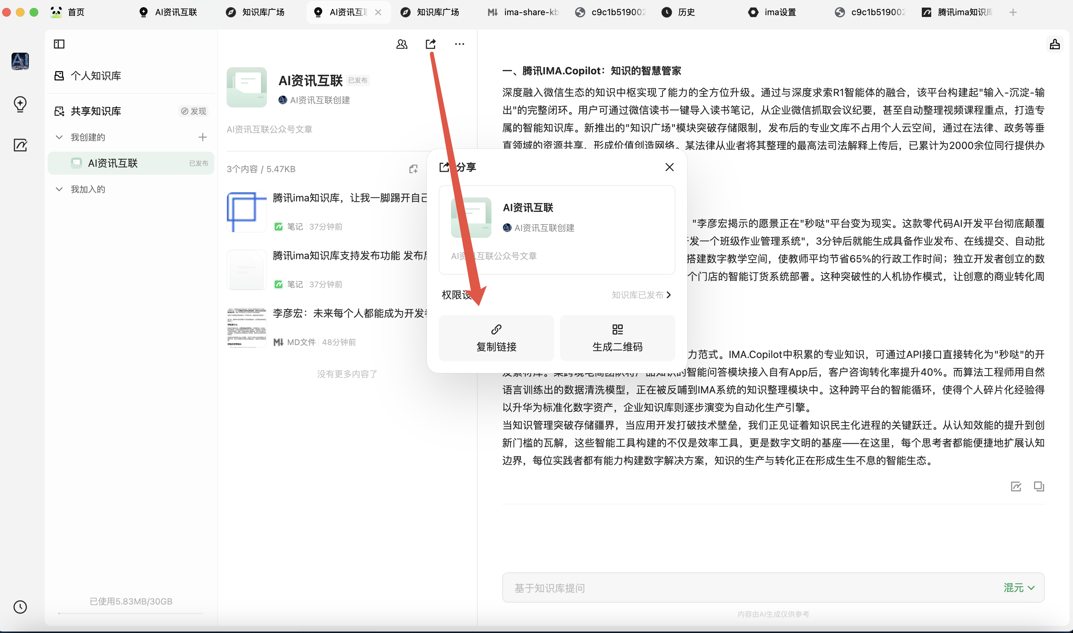Click the 已发布 badge beside title
1073x633 pixels.
click(x=358, y=80)
